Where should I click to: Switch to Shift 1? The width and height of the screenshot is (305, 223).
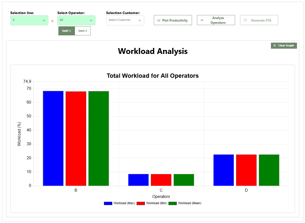[66, 31]
